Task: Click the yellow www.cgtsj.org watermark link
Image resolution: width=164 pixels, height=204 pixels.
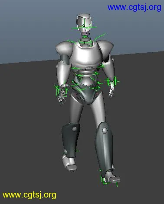Action: tap(30, 195)
